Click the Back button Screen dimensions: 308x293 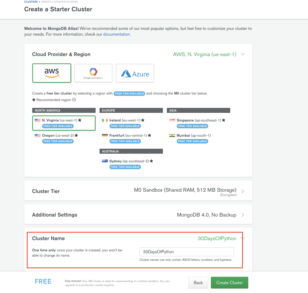coord(198,283)
